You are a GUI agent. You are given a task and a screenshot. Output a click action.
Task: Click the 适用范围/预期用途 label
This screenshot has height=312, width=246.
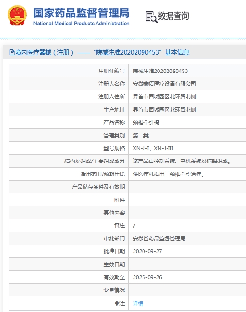point(103,174)
